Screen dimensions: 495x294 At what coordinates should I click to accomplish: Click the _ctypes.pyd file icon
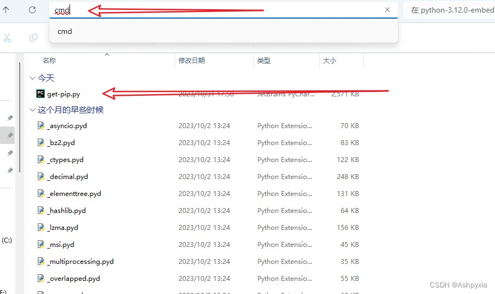pyautogui.click(x=41, y=159)
